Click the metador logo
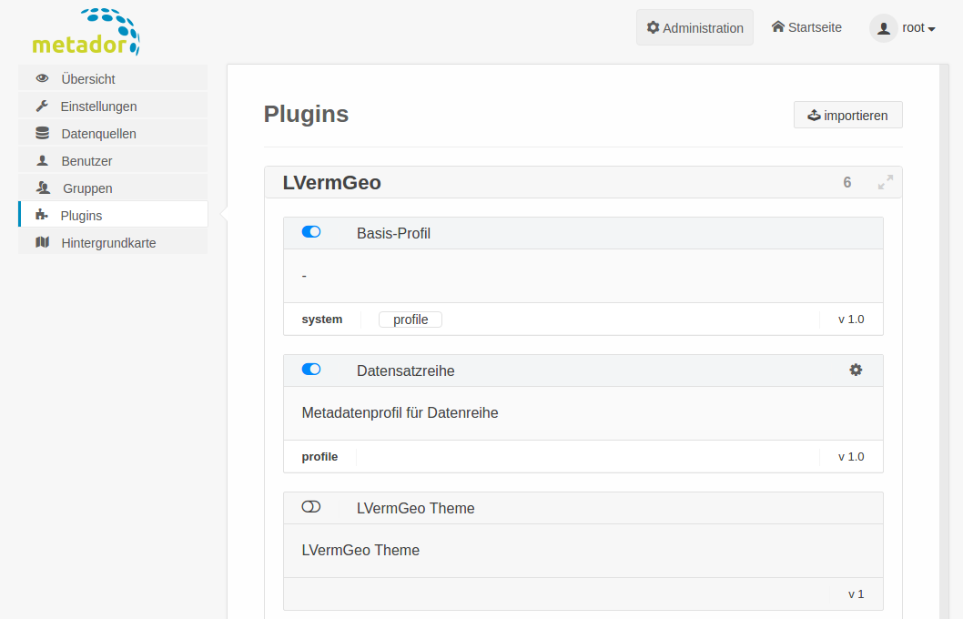The width and height of the screenshot is (963, 619). click(x=86, y=32)
